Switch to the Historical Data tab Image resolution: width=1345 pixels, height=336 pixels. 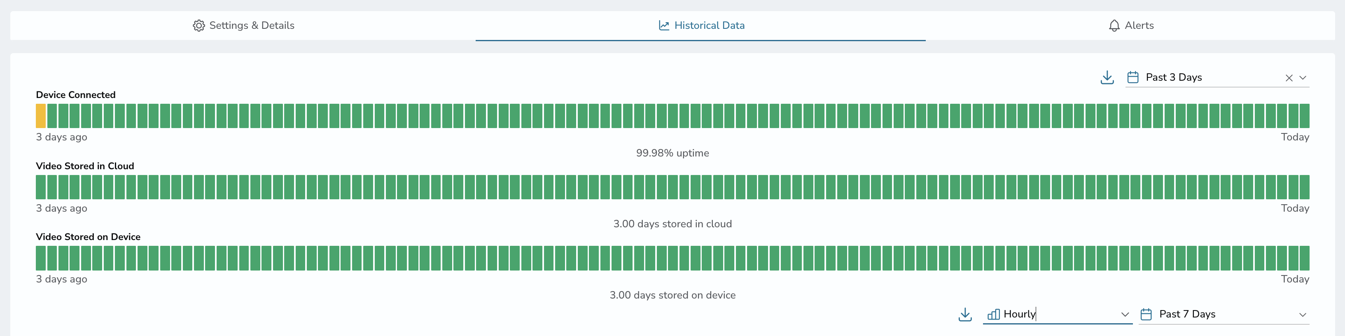701,26
